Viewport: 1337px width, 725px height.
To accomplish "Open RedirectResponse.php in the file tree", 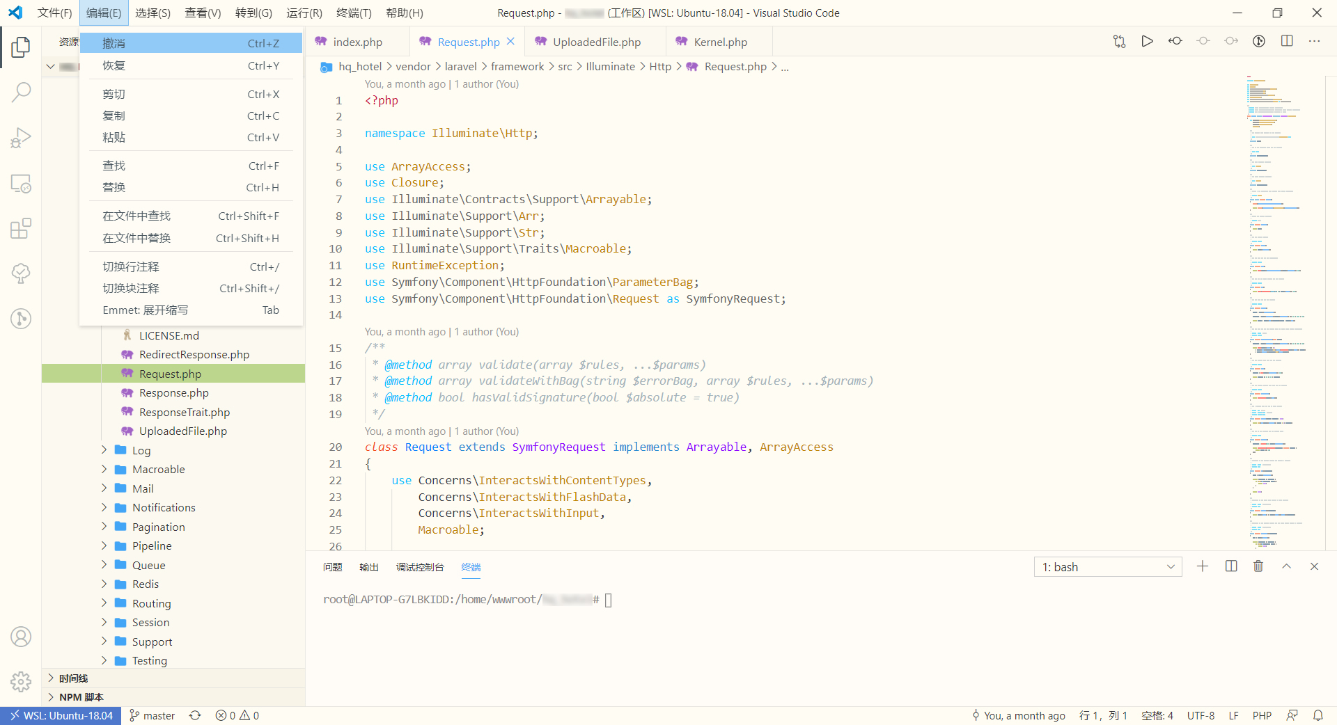I will coord(173,354).
